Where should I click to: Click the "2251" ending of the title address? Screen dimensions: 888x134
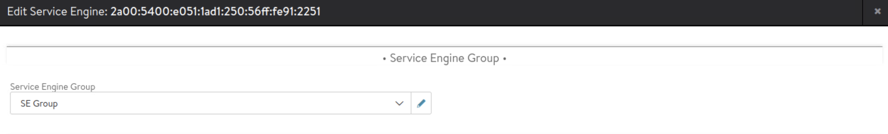(x=309, y=12)
